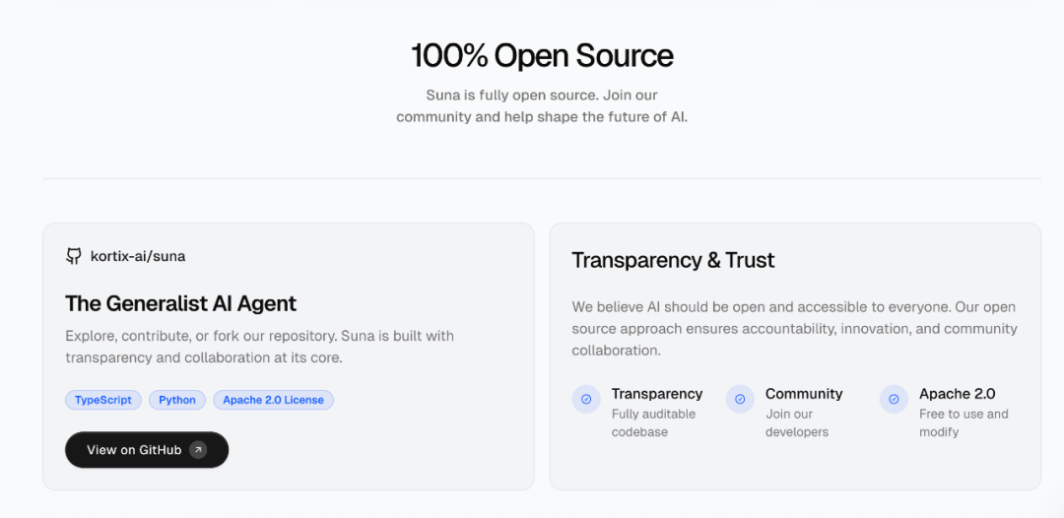Click the arrow icon in View on GitHub
The image size is (1064, 518).
197,449
